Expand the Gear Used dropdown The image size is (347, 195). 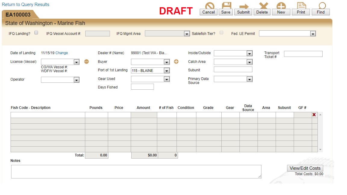[167, 79]
